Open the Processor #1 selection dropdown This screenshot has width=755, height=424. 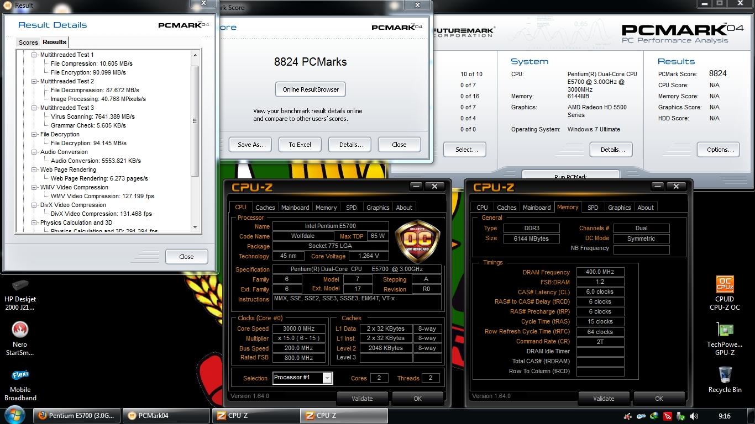(327, 378)
